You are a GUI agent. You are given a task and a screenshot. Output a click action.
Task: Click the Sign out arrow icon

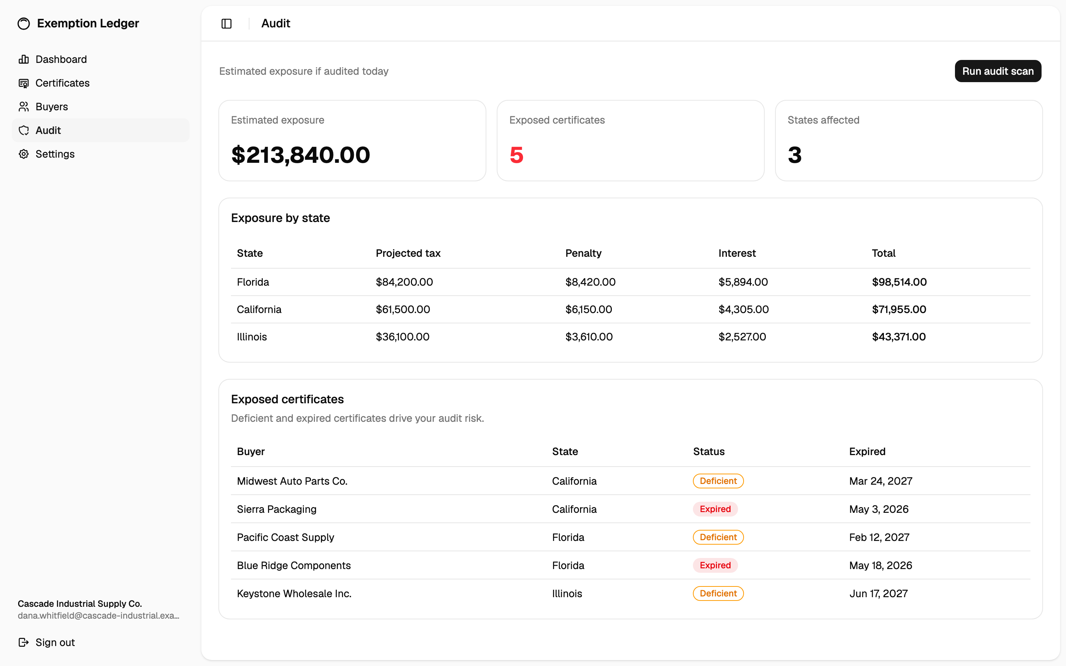click(24, 642)
